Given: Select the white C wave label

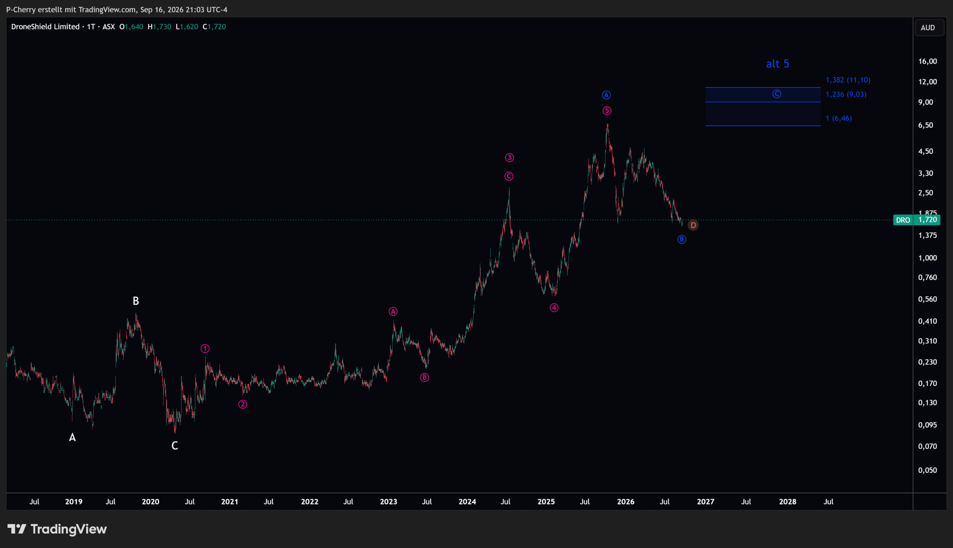Looking at the screenshot, I should click(175, 446).
